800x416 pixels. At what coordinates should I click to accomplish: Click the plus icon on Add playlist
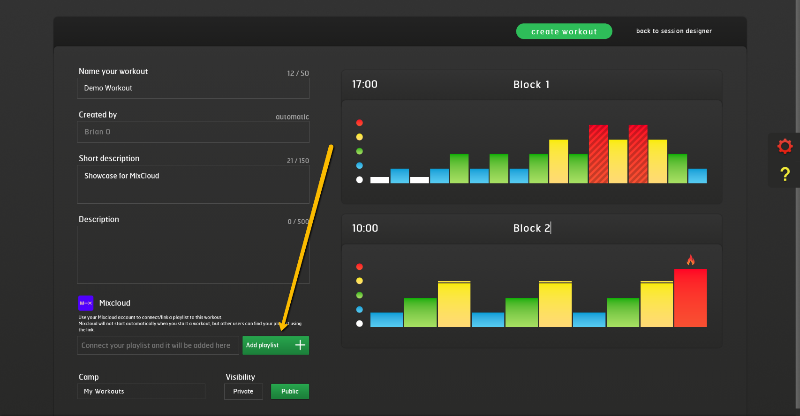point(300,345)
